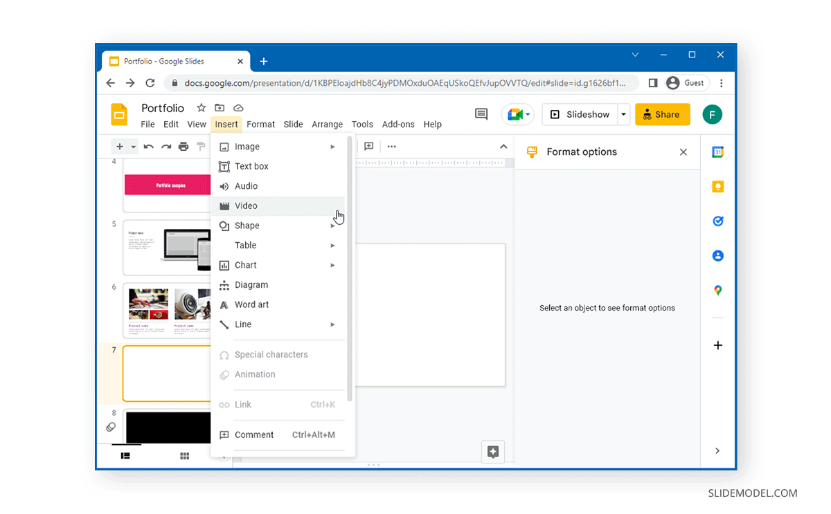
Task: Click the undo arrow icon
Action: (148, 147)
